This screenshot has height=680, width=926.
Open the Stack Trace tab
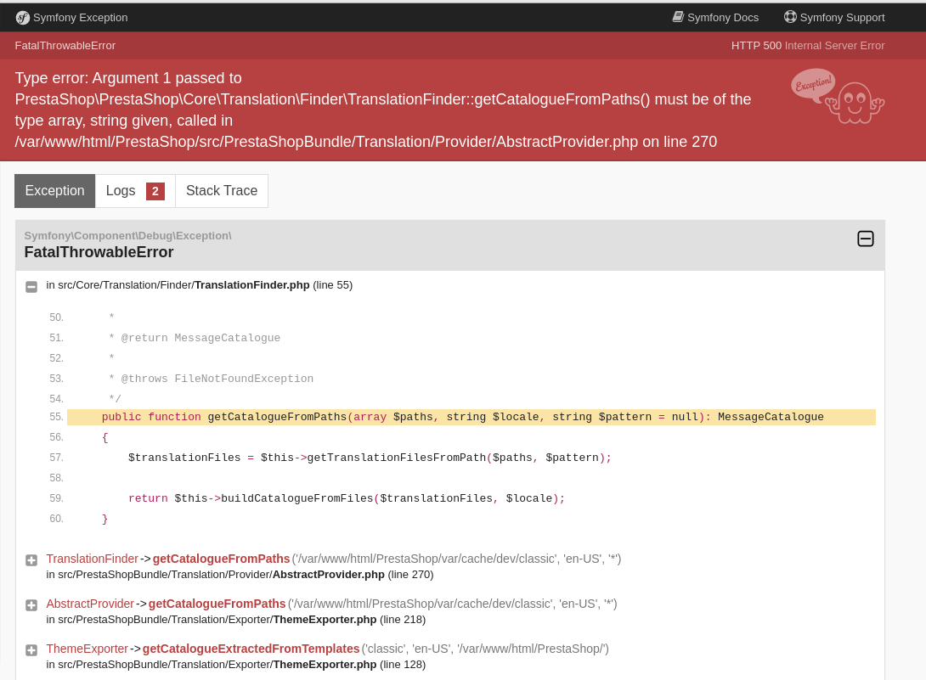tap(221, 191)
